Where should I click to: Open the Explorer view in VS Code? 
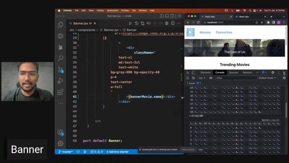point(61,25)
